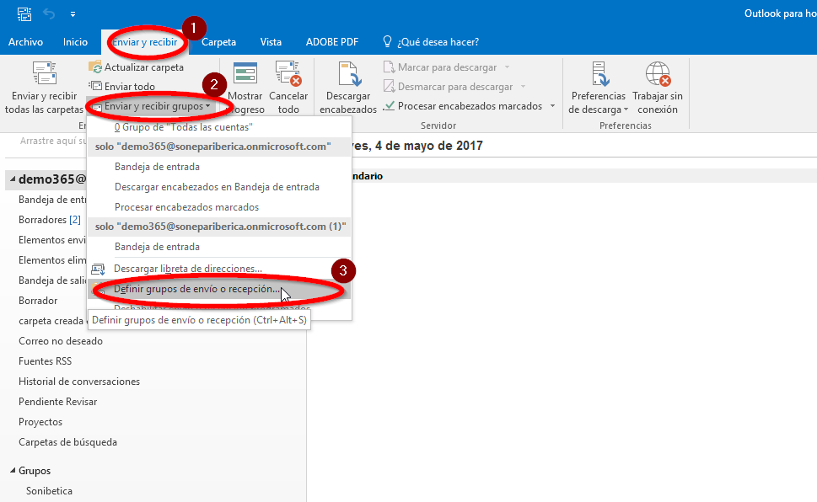Open the Vista tab
The height and width of the screenshot is (502, 817).
[271, 42]
